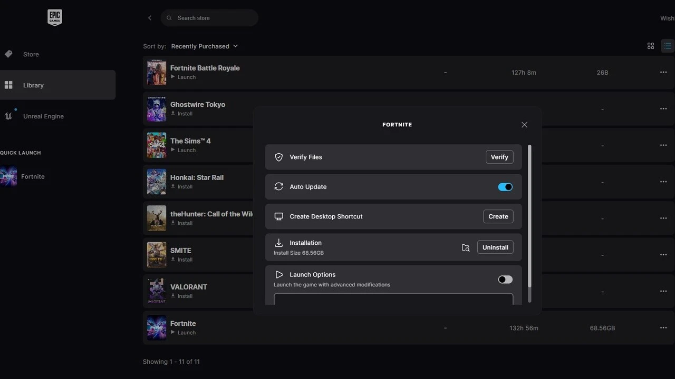Open more options for Honkai: Star Rail
The image size is (675, 379).
point(663,182)
